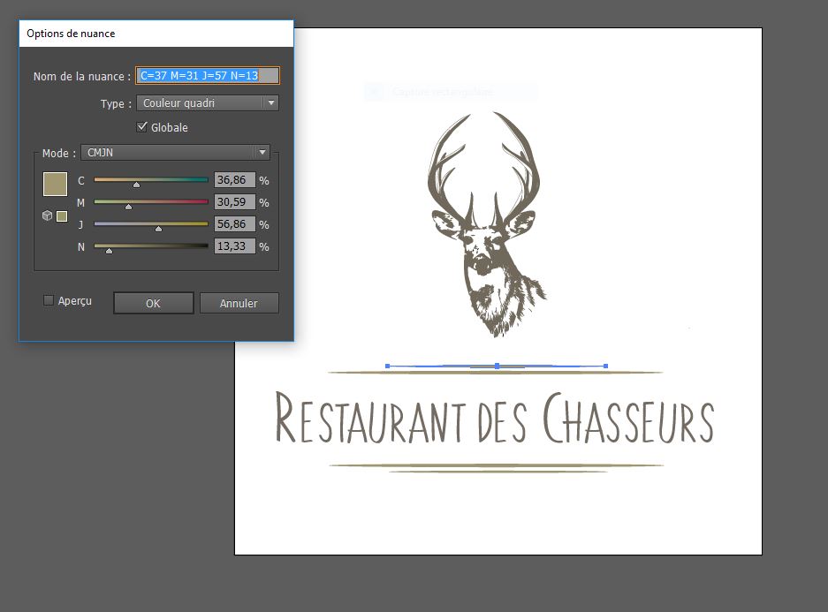Click the out-of-web-gamut cube icon

47,215
